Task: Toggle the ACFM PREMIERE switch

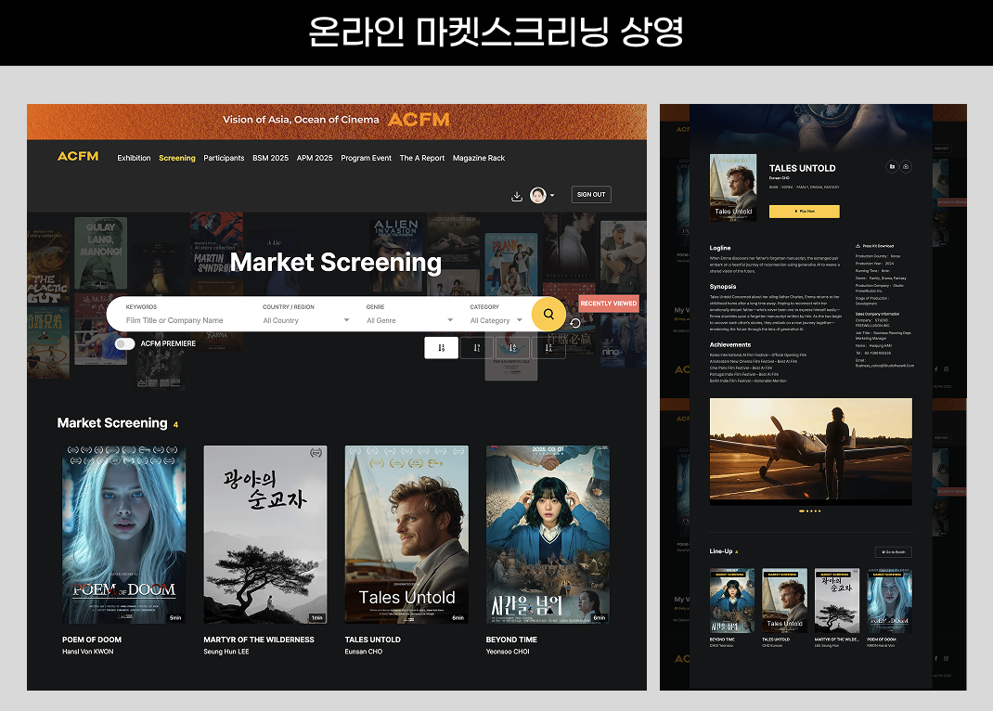Action: click(124, 343)
